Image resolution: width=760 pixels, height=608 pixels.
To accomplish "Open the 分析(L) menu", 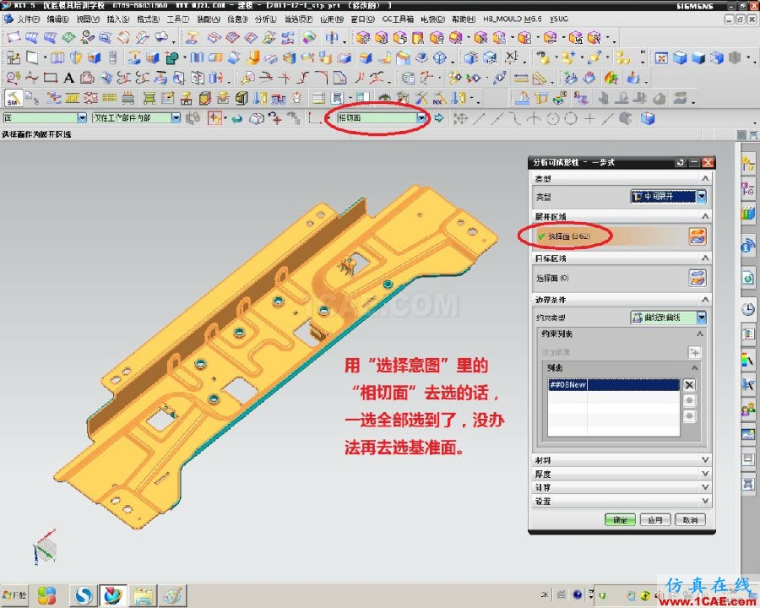I will pyautogui.click(x=266, y=19).
